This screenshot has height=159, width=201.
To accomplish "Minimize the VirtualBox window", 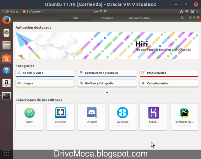I will click(176, 4).
